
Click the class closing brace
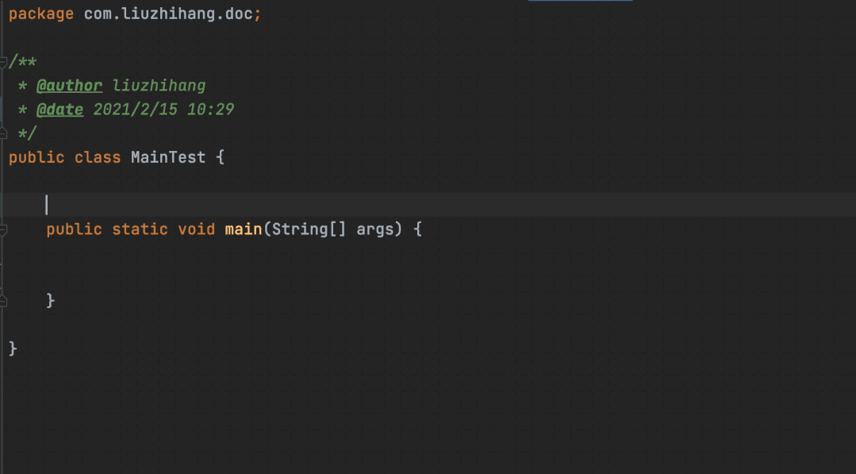[x=13, y=349]
